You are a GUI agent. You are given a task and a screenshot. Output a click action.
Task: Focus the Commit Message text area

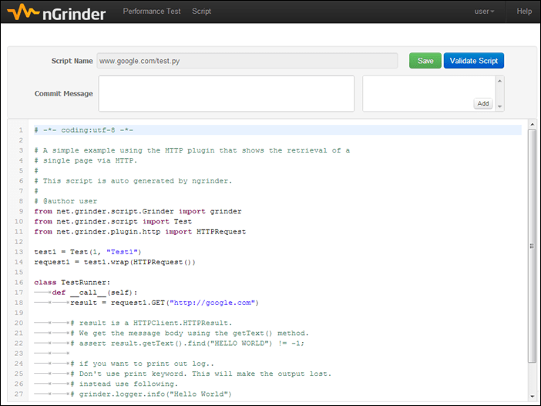[x=227, y=93]
